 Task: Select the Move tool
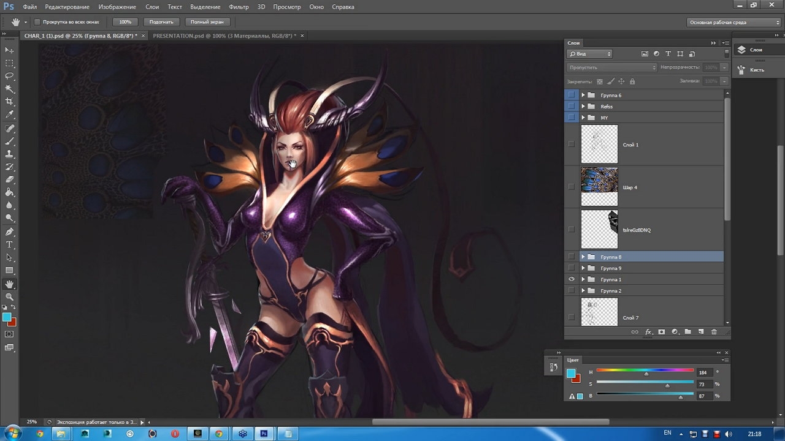[9, 50]
